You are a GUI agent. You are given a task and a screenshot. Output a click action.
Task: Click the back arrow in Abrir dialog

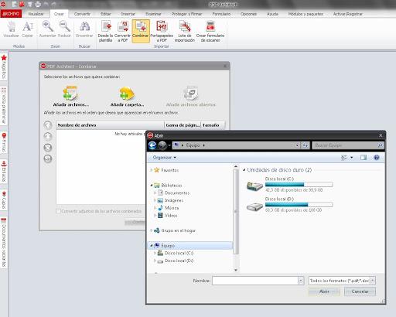tap(152, 145)
